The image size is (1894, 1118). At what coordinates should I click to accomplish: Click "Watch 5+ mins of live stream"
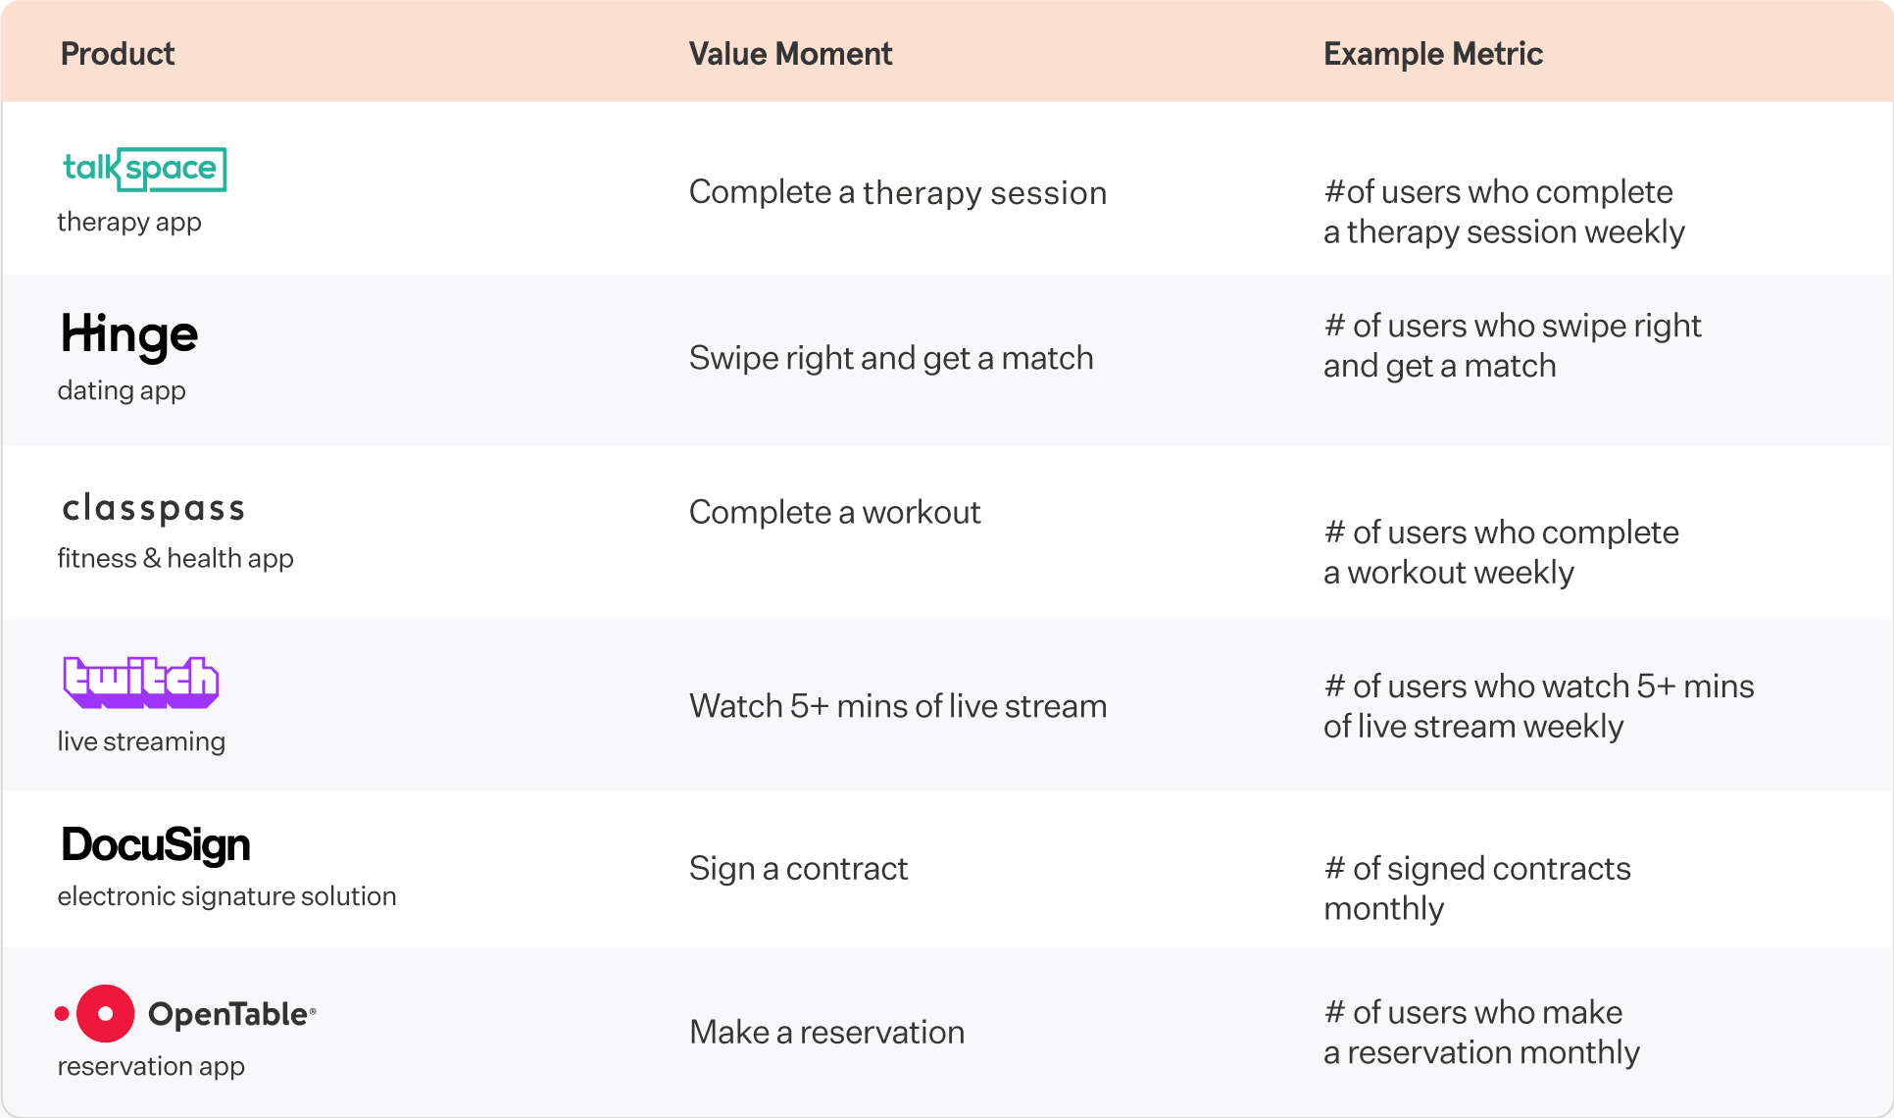[898, 706]
